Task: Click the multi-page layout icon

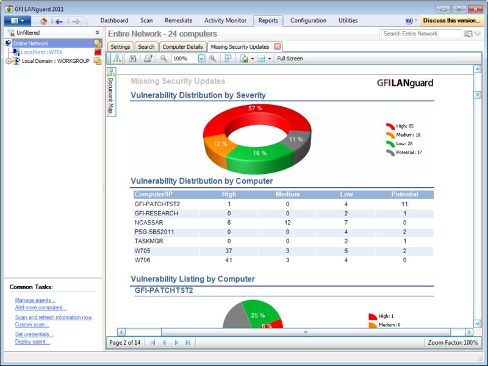Action: click(228, 59)
